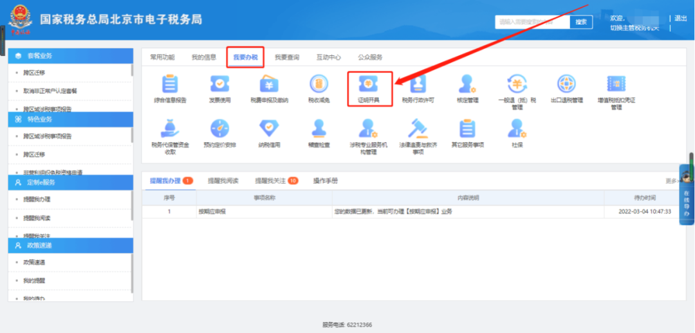
Task: Open the 预约定价安排 icon
Action: tap(219, 128)
